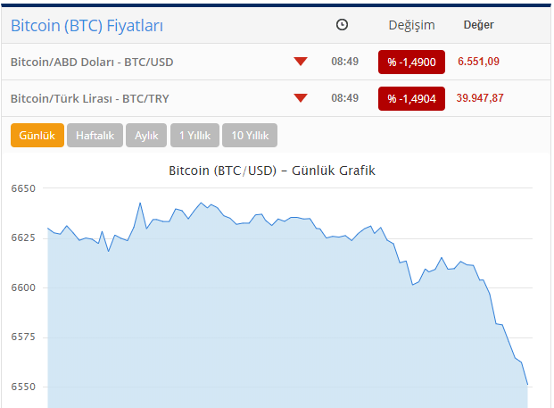Click the Değer column header
This screenshot has width=554, height=408.
coord(478,25)
